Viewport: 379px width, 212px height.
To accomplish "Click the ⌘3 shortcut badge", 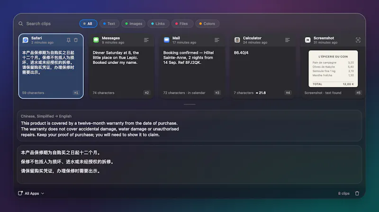I will pos(217,92).
